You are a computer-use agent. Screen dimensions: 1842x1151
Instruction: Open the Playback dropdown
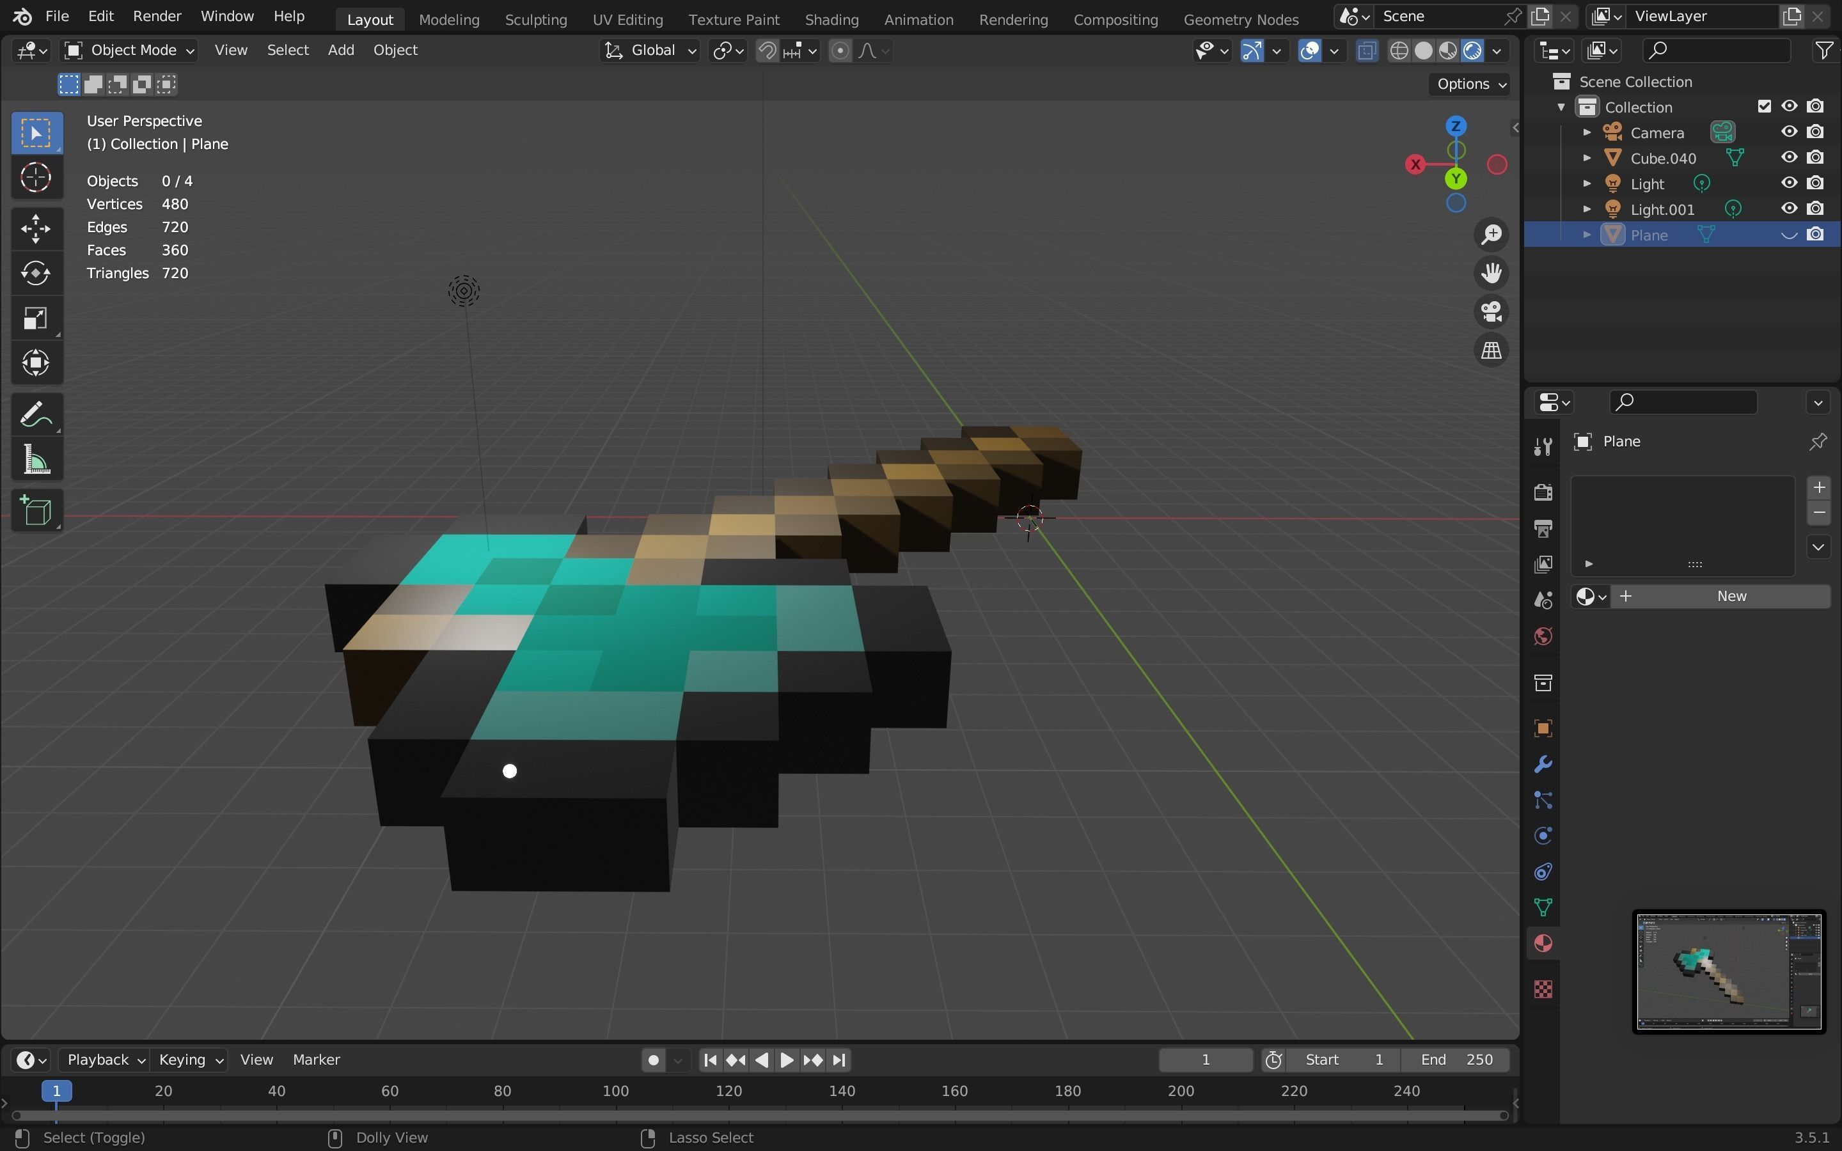coord(105,1060)
